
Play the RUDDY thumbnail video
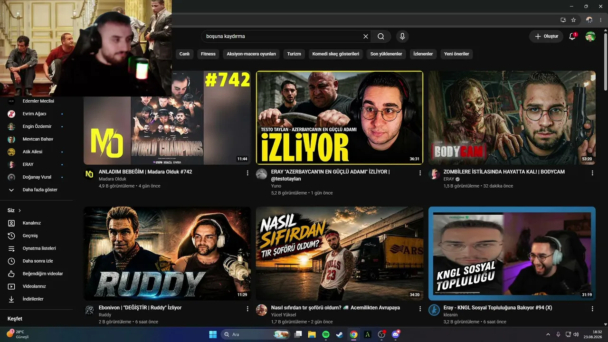[167, 254]
